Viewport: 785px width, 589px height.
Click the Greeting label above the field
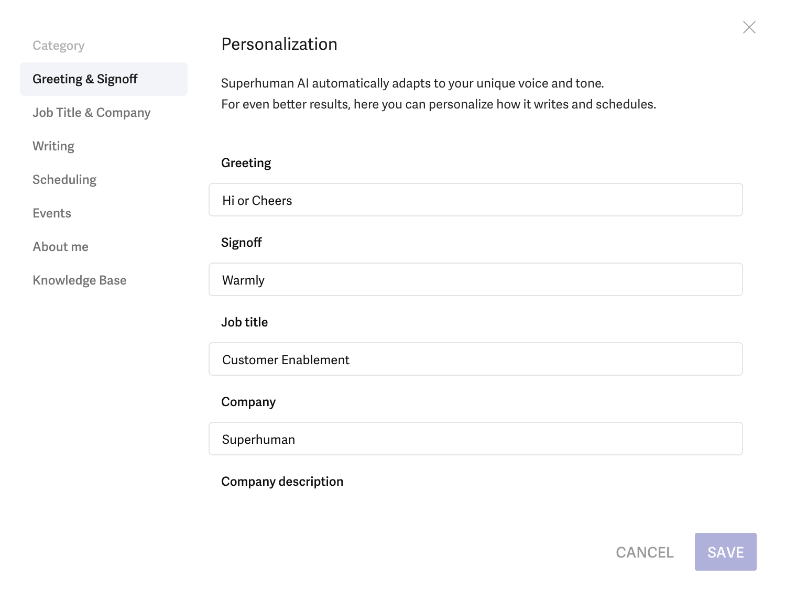coord(246,163)
